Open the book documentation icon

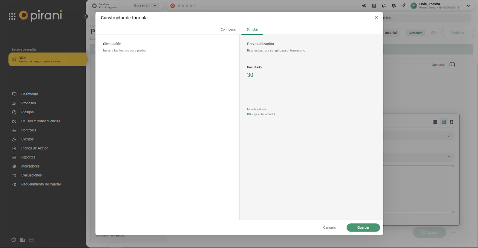374,6
